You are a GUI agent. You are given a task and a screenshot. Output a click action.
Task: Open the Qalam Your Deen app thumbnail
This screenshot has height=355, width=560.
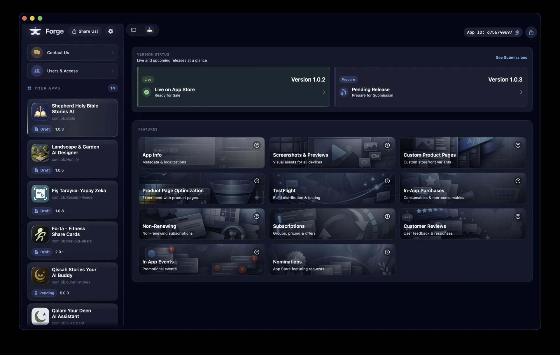tap(40, 316)
